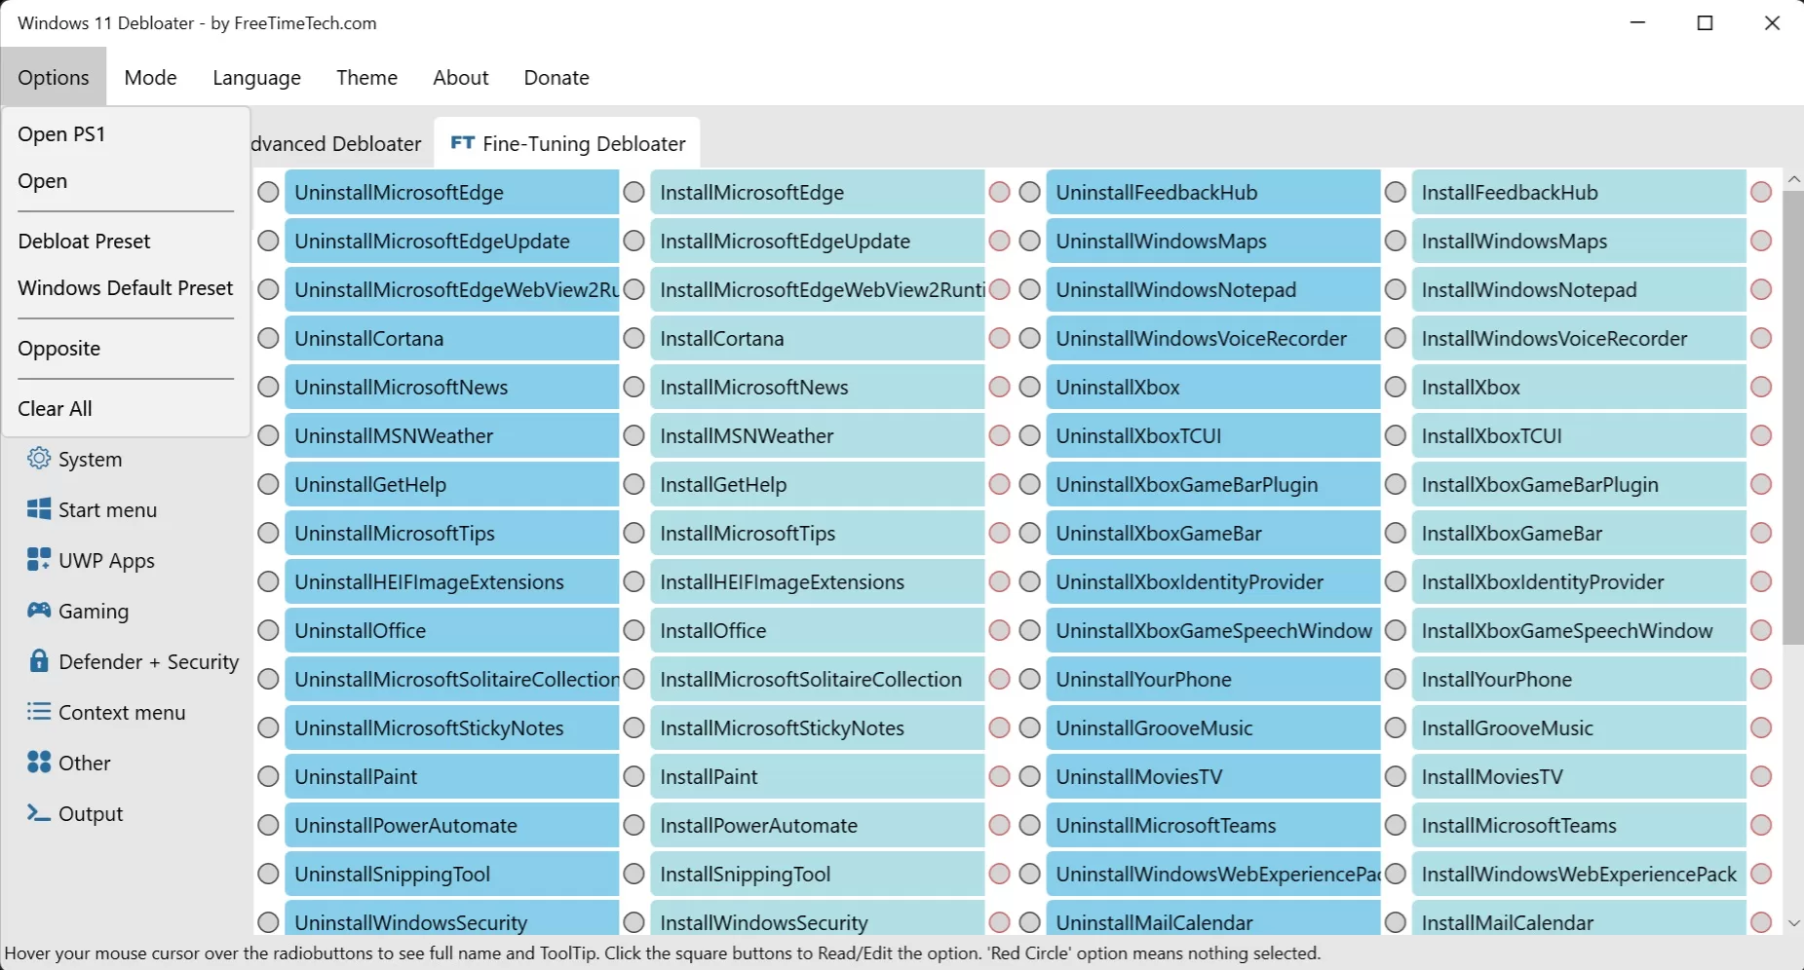Click the UninstallXboxIdentityProvider square button
The height and width of the screenshot is (970, 1804).
click(x=1212, y=581)
